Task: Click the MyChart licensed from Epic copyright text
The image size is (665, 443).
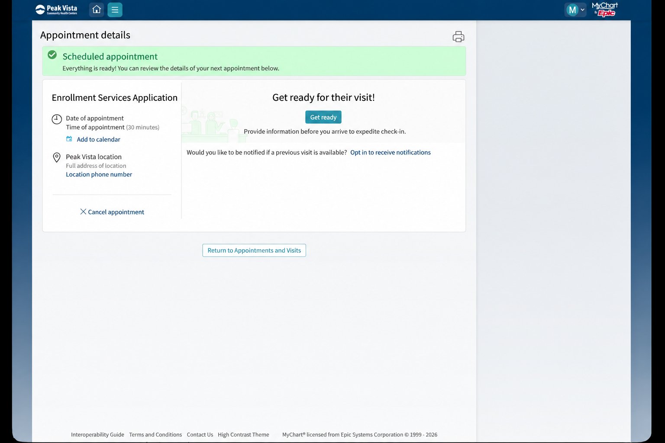Action: click(x=360, y=435)
